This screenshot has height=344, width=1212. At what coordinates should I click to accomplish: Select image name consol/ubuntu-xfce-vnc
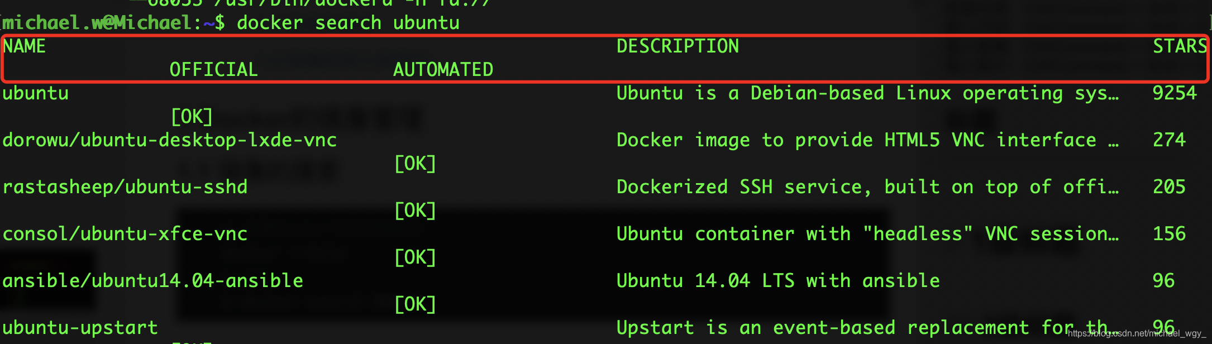pos(125,234)
